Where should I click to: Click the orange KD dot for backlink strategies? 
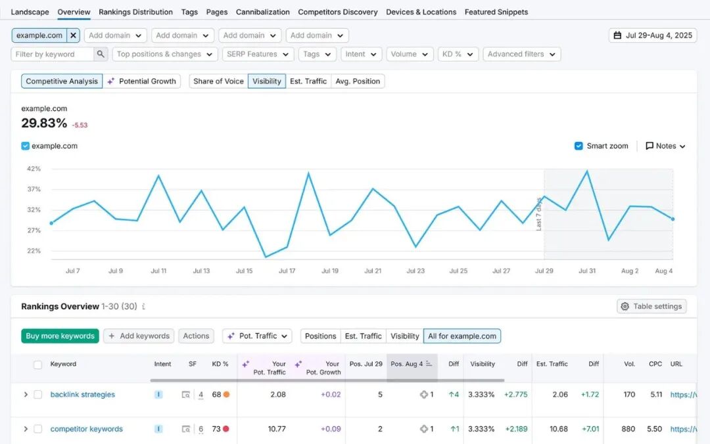pos(226,395)
